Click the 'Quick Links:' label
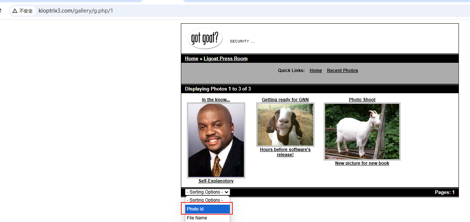Viewport: 470px width, 222px height. (291, 71)
